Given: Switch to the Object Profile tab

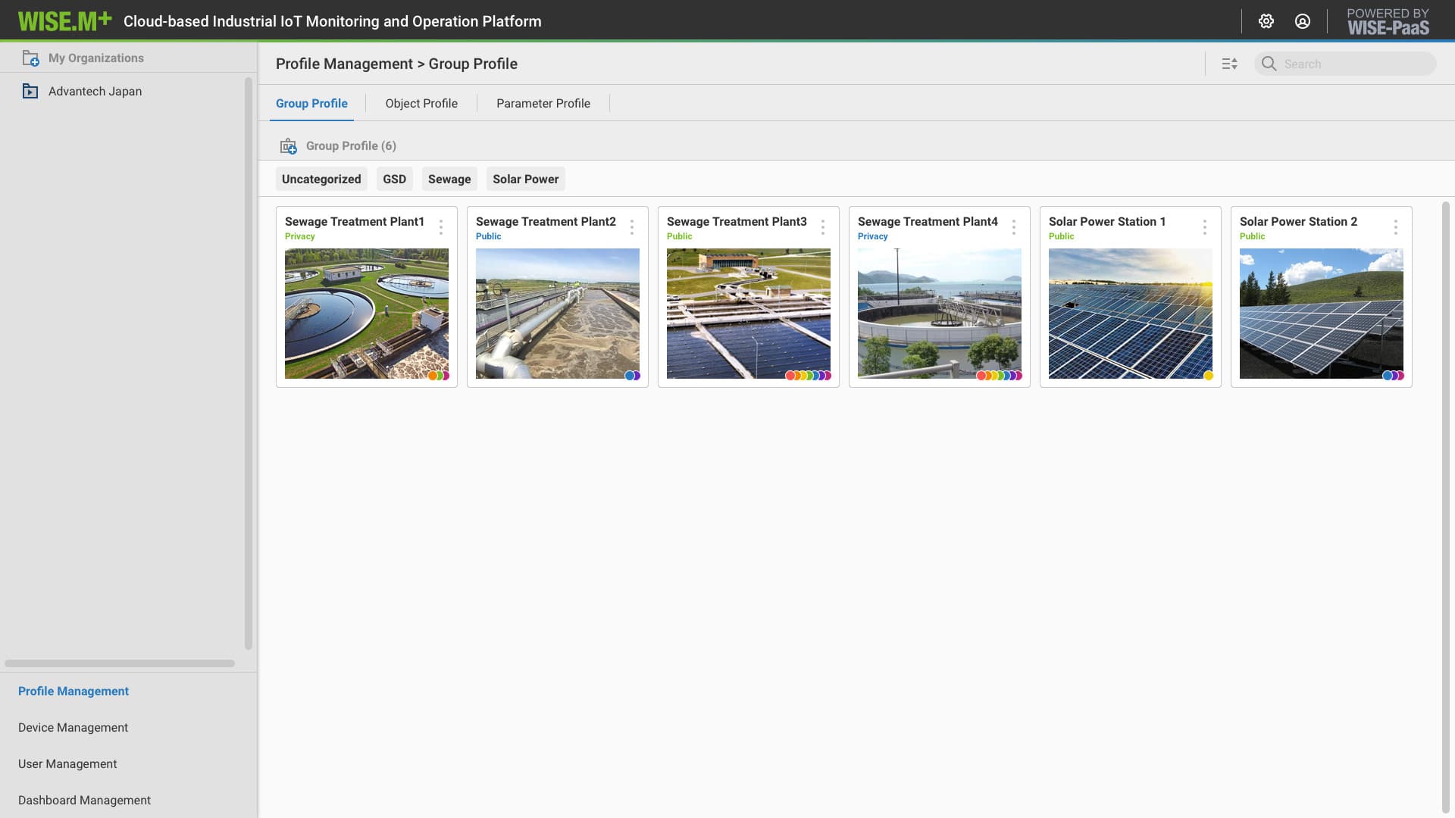Looking at the screenshot, I should pos(421,104).
